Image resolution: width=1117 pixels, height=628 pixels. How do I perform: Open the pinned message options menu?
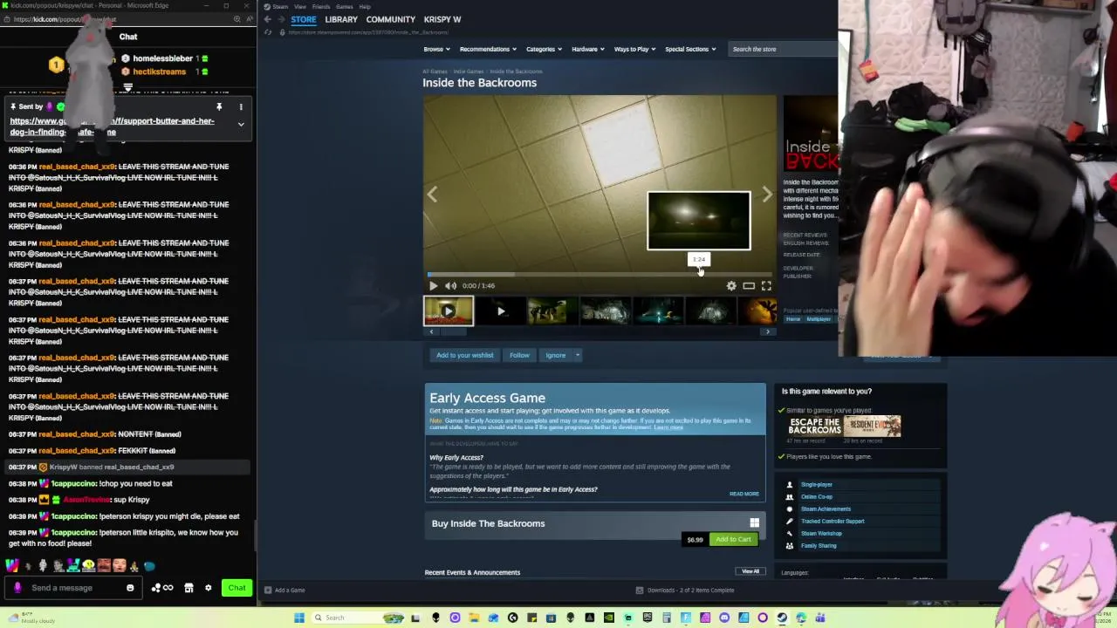[241, 107]
